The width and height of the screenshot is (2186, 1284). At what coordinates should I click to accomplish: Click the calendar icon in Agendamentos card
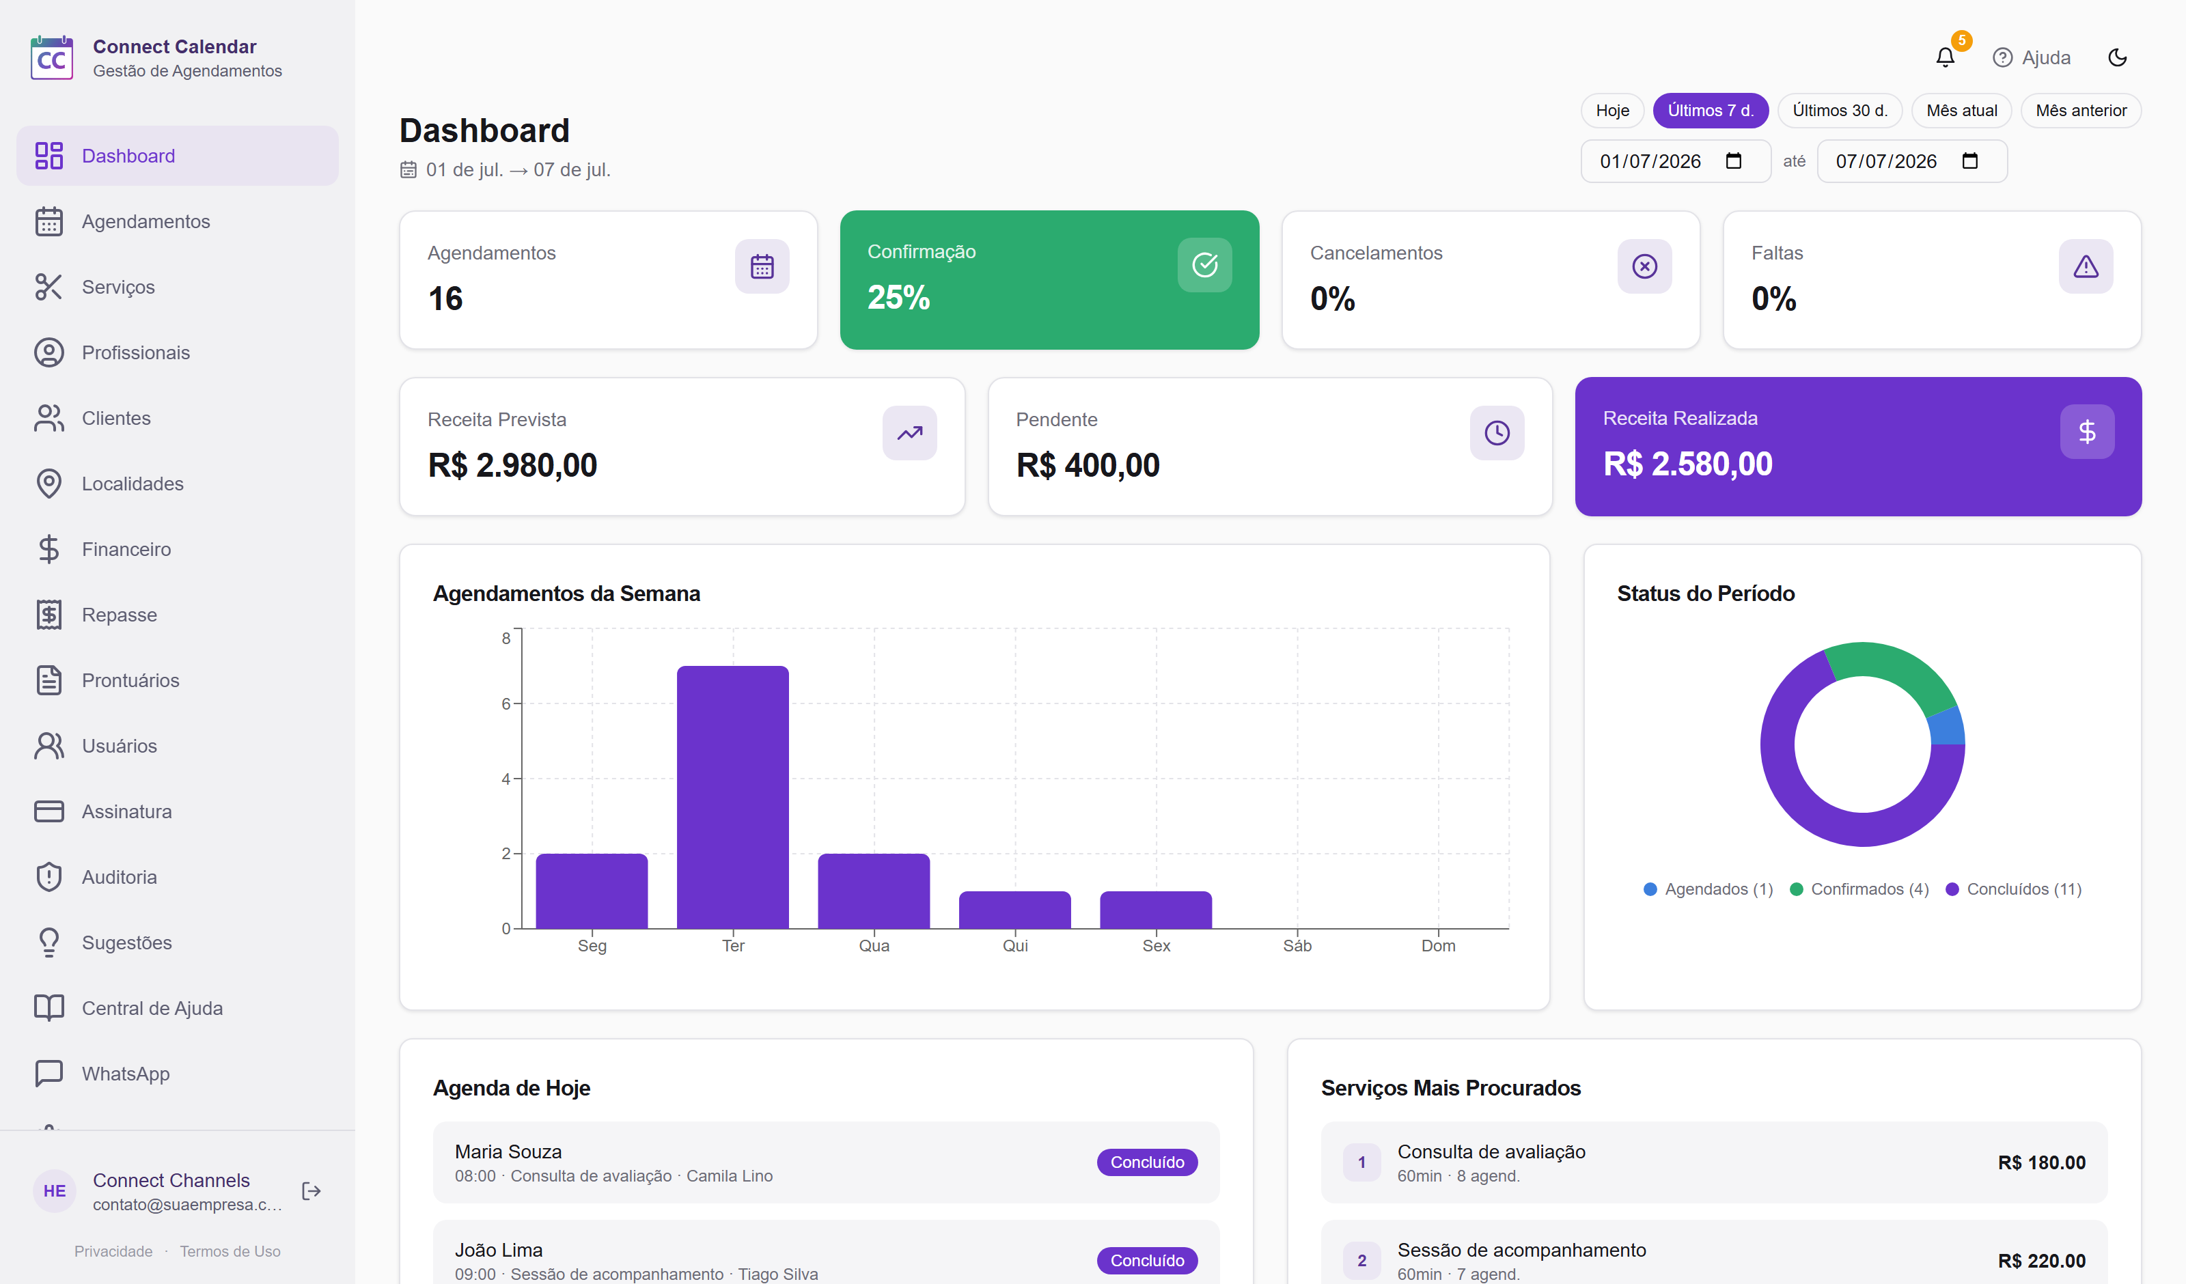(762, 266)
